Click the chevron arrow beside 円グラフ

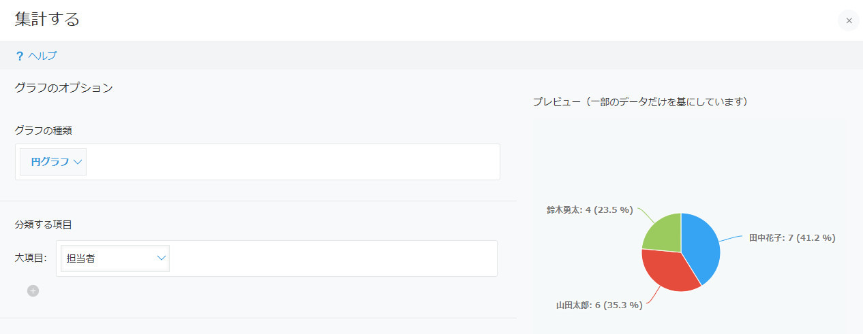[78, 162]
